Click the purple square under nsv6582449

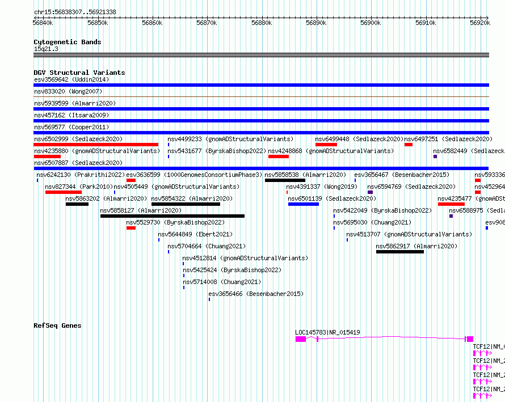(435, 156)
